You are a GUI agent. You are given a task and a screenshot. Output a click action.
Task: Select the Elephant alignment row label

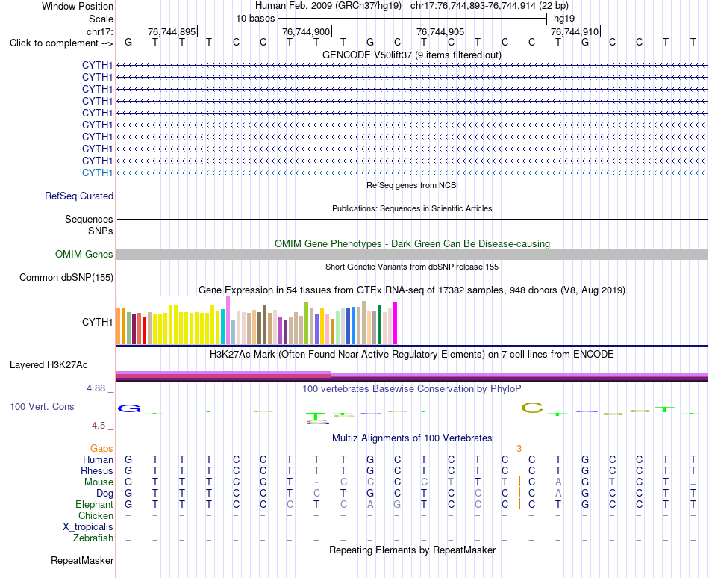tap(94, 504)
